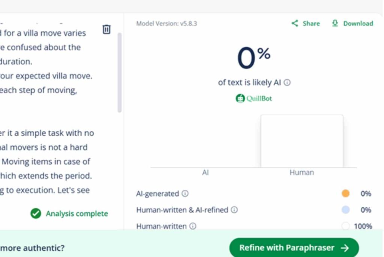Click the orange AI-generated color dot

pyautogui.click(x=345, y=194)
